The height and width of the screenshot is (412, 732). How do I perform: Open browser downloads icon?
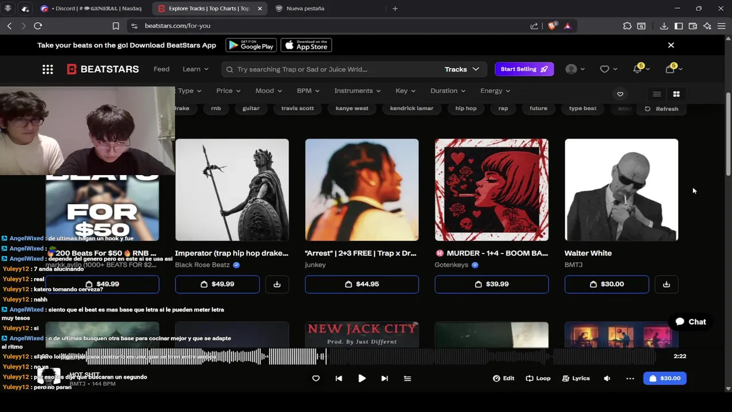point(664,26)
